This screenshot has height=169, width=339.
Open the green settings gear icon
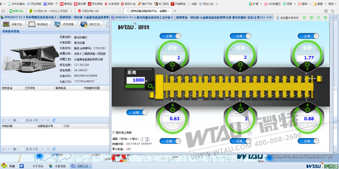325,18
